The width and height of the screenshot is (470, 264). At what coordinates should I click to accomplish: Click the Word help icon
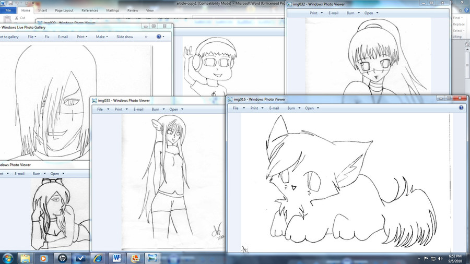[466, 10]
